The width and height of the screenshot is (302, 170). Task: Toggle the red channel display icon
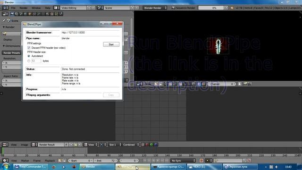147,145
